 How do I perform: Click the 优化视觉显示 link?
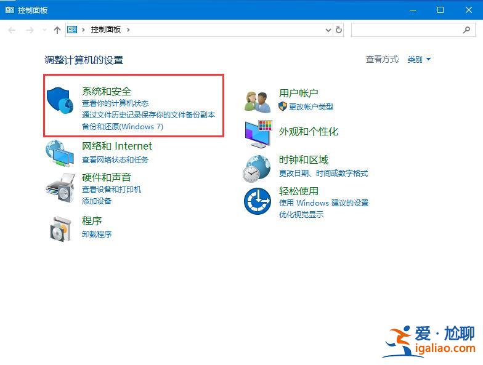click(301, 214)
